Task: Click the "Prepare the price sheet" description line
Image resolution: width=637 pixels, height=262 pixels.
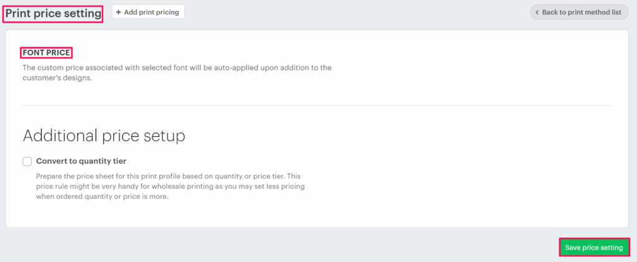Action: [x=168, y=177]
